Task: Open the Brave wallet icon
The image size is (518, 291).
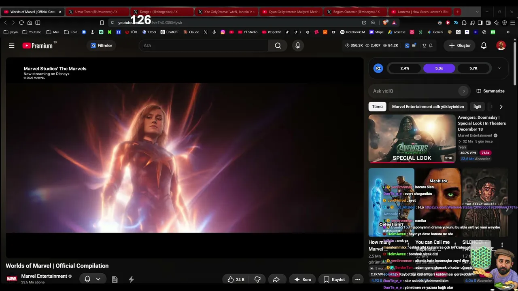Action: 488,23
